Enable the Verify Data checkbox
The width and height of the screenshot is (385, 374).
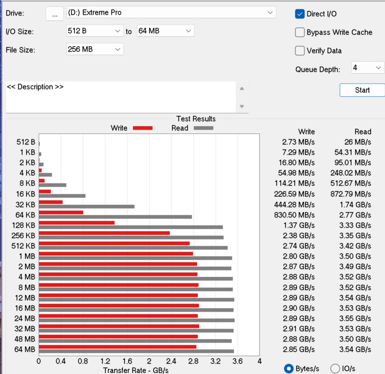pos(300,51)
